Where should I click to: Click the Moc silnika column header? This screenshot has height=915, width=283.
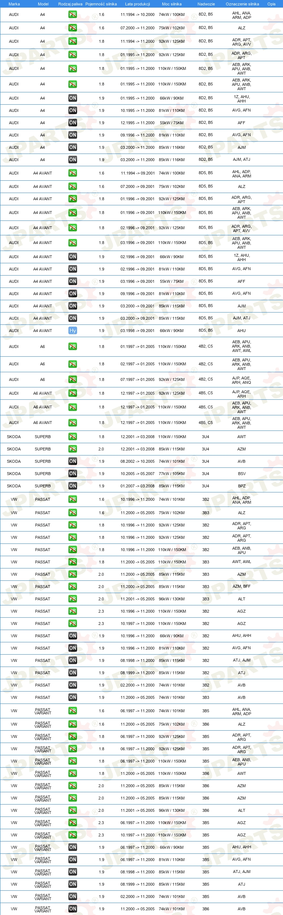pyautogui.click(x=172, y=4)
